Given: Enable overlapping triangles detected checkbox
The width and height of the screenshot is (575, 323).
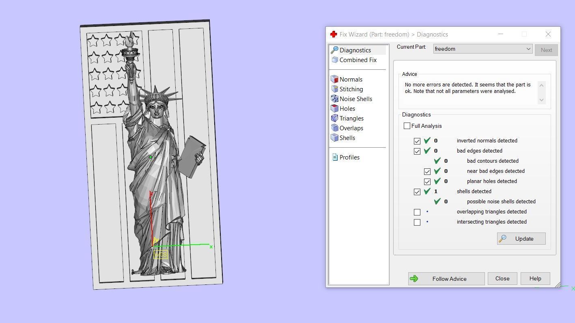Looking at the screenshot, I should [417, 212].
